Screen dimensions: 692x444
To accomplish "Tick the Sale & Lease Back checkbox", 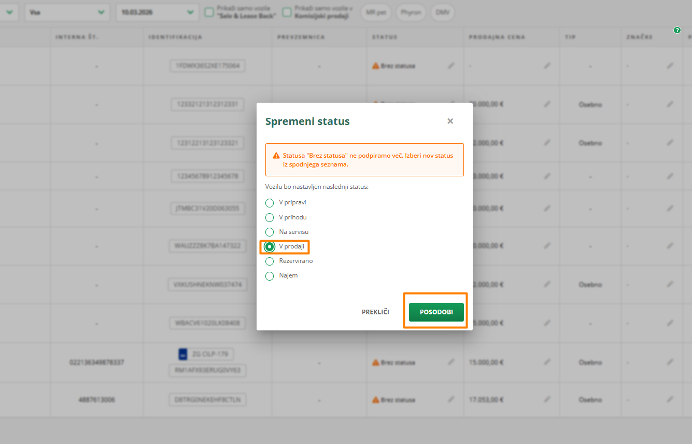I will pyautogui.click(x=209, y=12).
